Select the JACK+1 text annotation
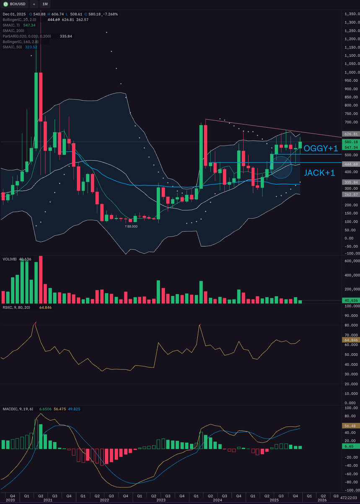Screen dimensions: 360x504 tap(319, 172)
